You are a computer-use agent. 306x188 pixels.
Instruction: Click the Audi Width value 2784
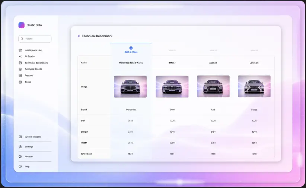coord(213,143)
